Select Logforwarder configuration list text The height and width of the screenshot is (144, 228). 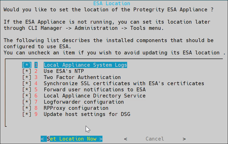pyautogui.click(x=84, y=102)
